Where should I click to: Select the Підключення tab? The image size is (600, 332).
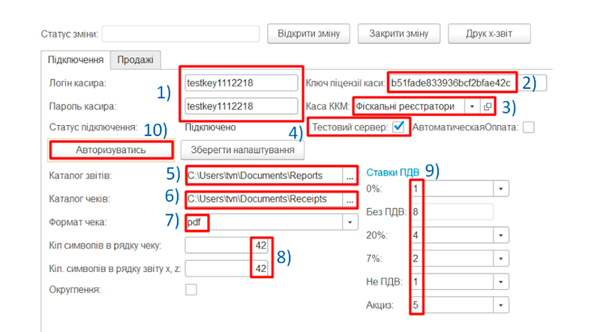click(75, 59)
